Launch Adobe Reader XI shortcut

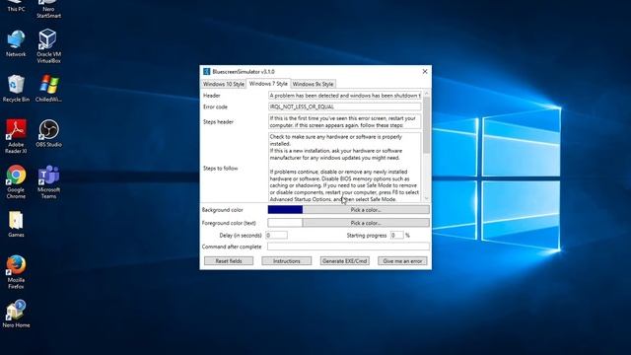[16, 136]
